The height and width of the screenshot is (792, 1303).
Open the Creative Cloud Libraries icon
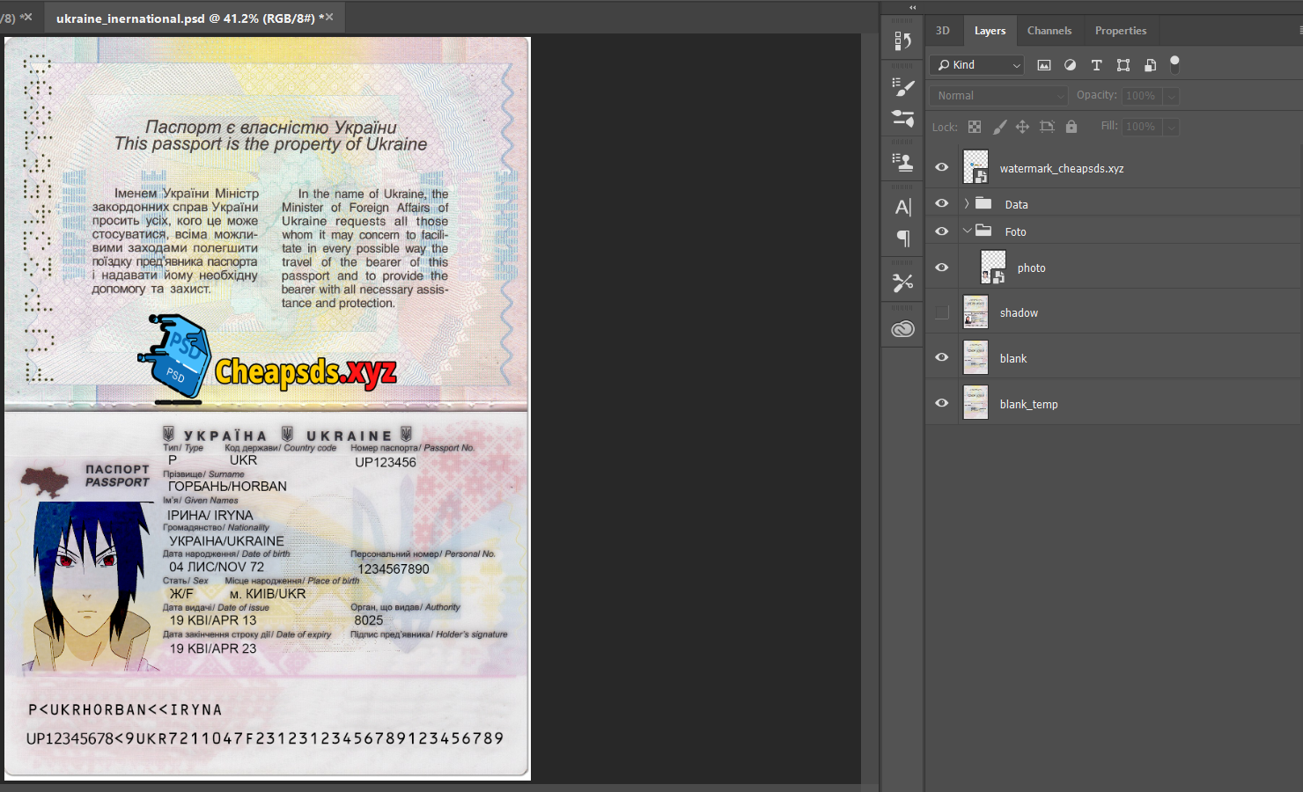pos(902,329)
